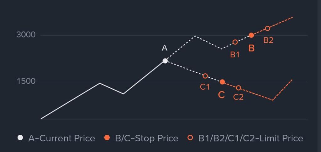Click the 3000 axis value label
Viewport: 321px width, 152px height.
[x=26, y=35]
